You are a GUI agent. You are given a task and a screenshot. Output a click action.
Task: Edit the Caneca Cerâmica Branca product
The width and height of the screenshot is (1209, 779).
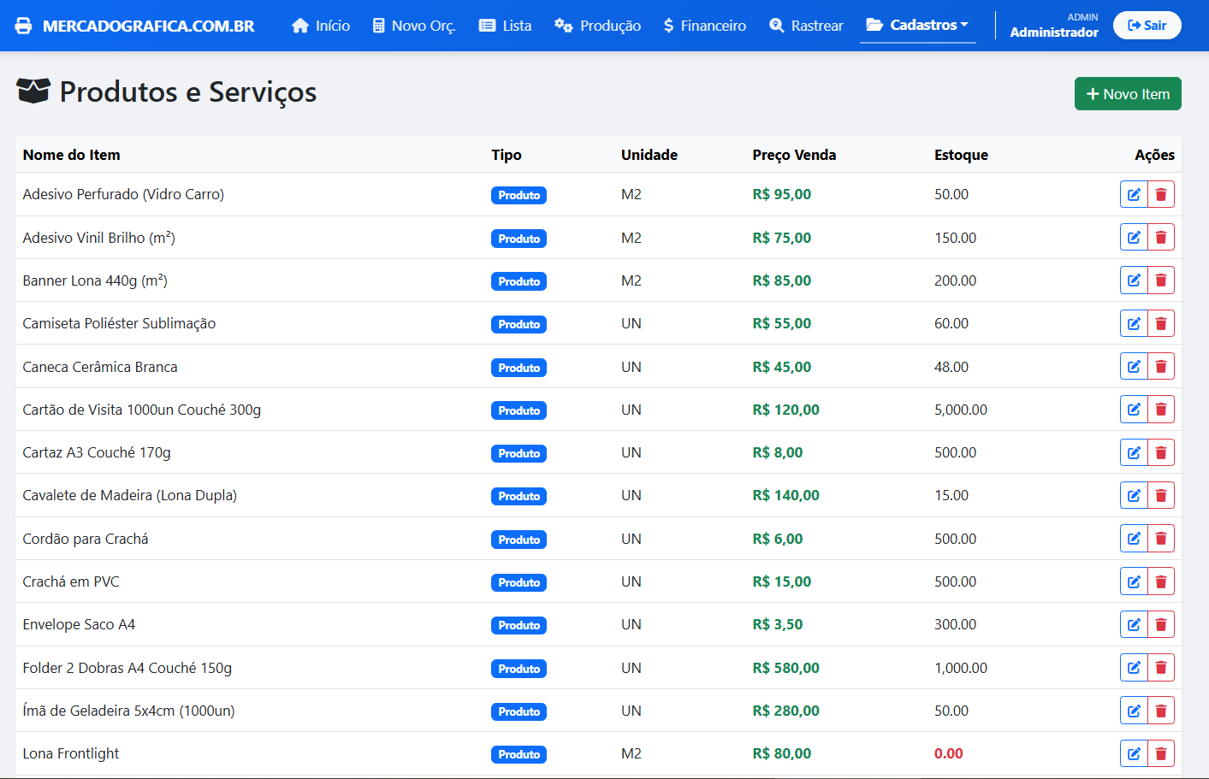[x=1134, y=367]
